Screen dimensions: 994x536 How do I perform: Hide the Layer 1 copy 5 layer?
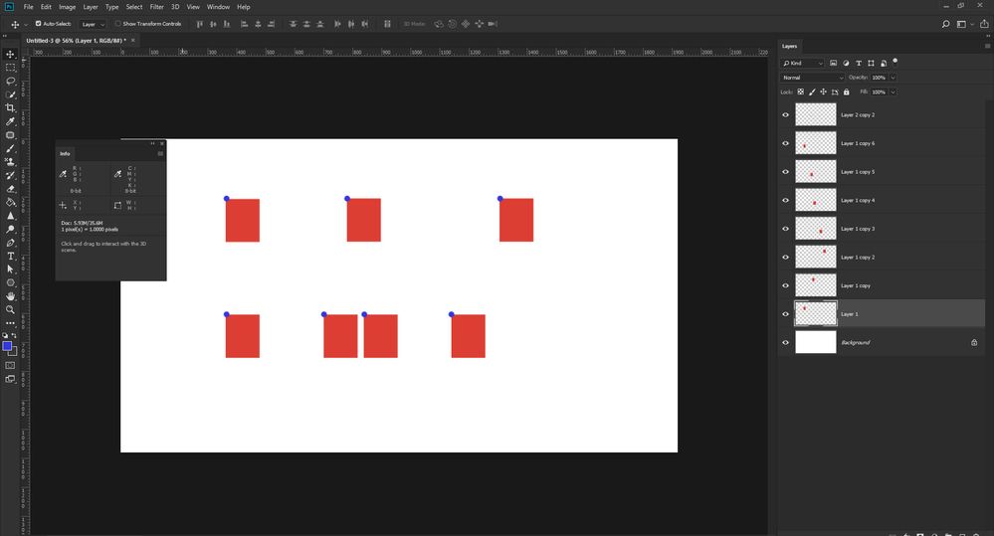click(x=785, y=172)
